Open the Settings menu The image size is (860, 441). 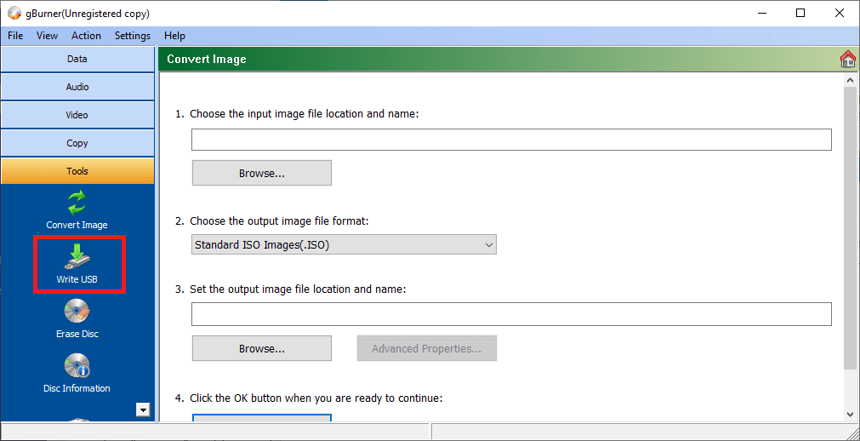click(x=132, y=36)
